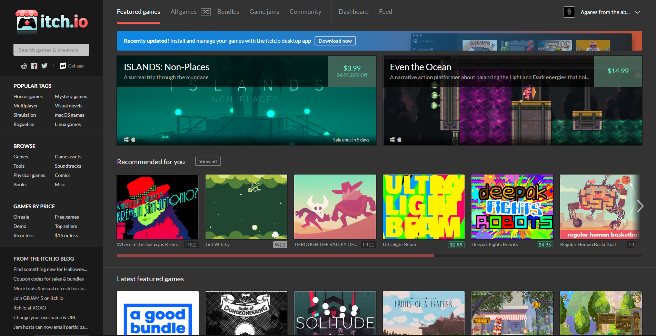Click the Deepak Fights Robots $4.95 price
Image resolution: width=656 pixels, height=336 pixels.
[545, 245]
